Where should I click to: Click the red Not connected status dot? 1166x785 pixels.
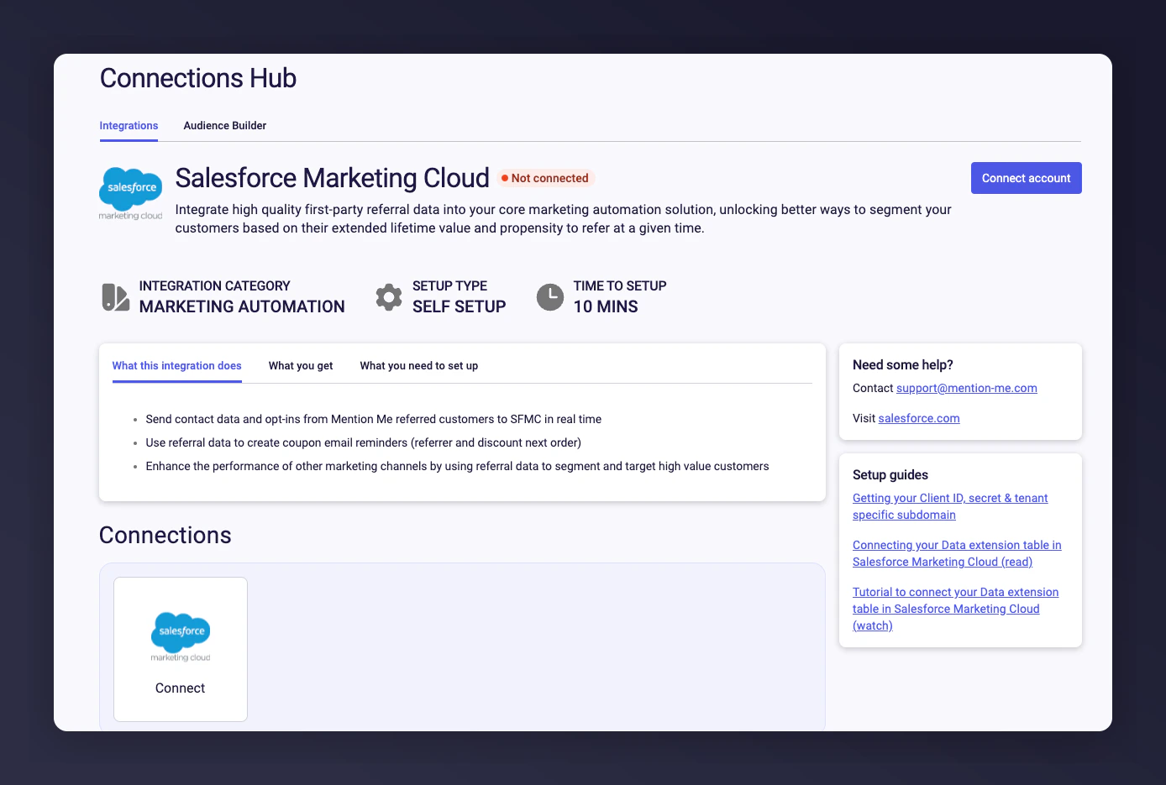click(x=505, y=178)
